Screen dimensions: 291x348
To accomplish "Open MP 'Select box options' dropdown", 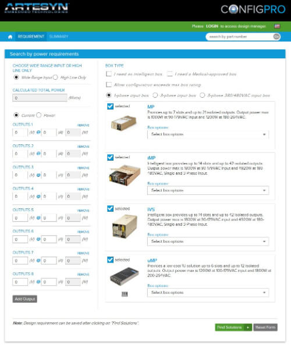I will click(208, 134).
